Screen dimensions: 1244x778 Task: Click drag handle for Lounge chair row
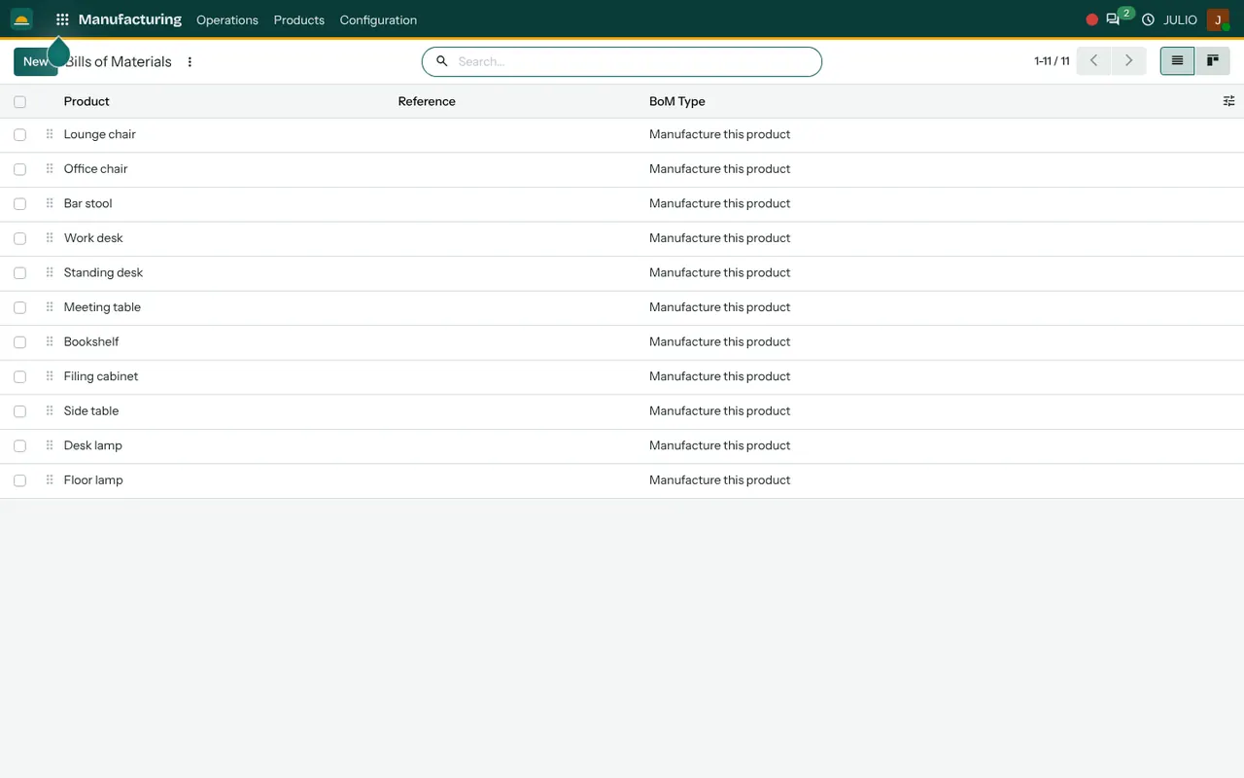point(50,134)
